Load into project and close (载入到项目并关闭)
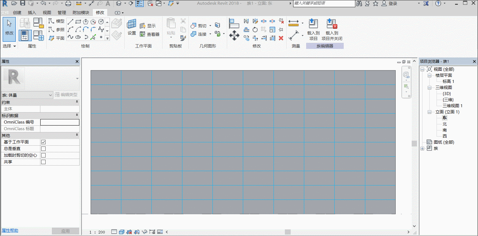Image resolution: width=478 pixels, height=236 pixels. tap(332, 29)
